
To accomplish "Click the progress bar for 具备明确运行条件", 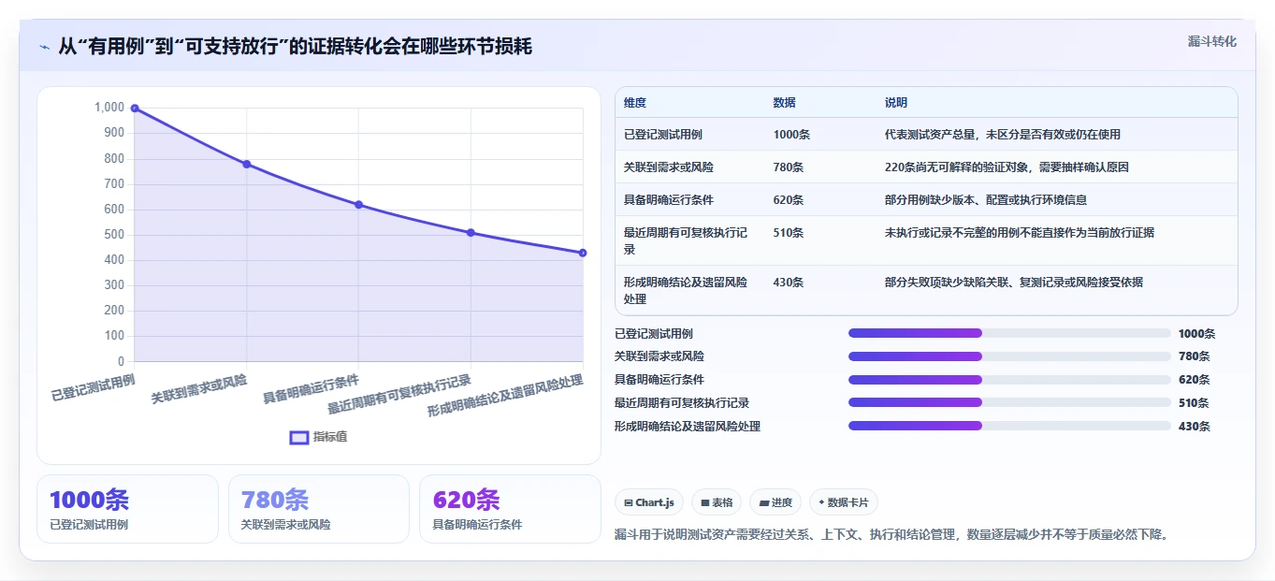I will point(1009,380).
